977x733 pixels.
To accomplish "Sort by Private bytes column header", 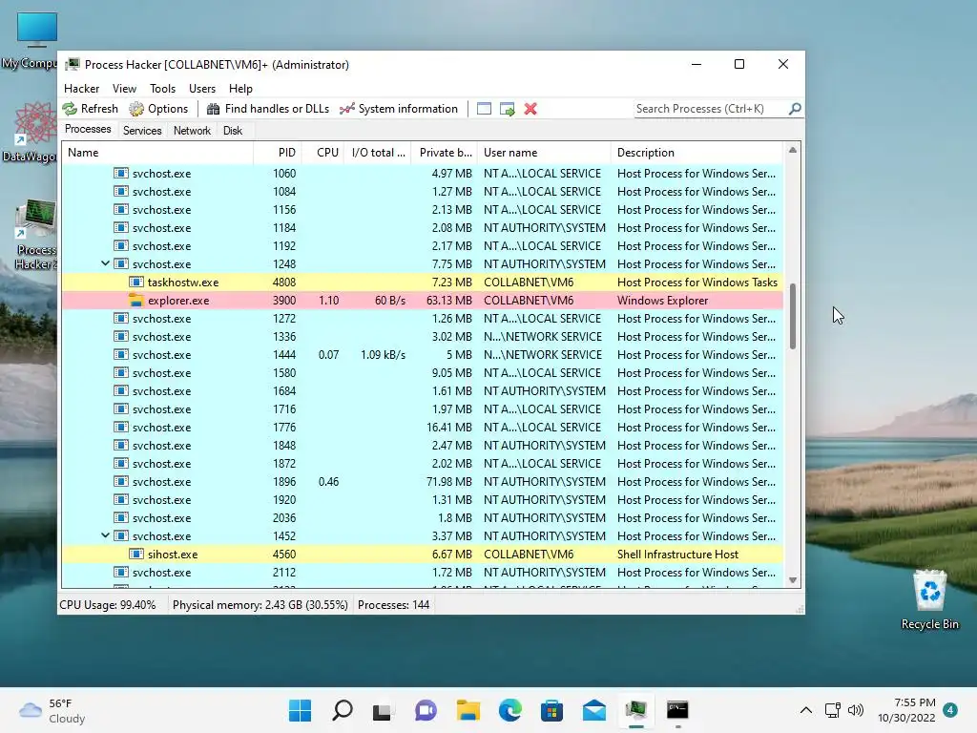I will coord(445,153).
